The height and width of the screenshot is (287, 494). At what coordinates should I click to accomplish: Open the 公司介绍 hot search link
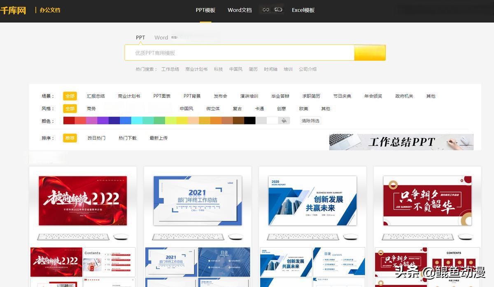(x=308, y=69)
